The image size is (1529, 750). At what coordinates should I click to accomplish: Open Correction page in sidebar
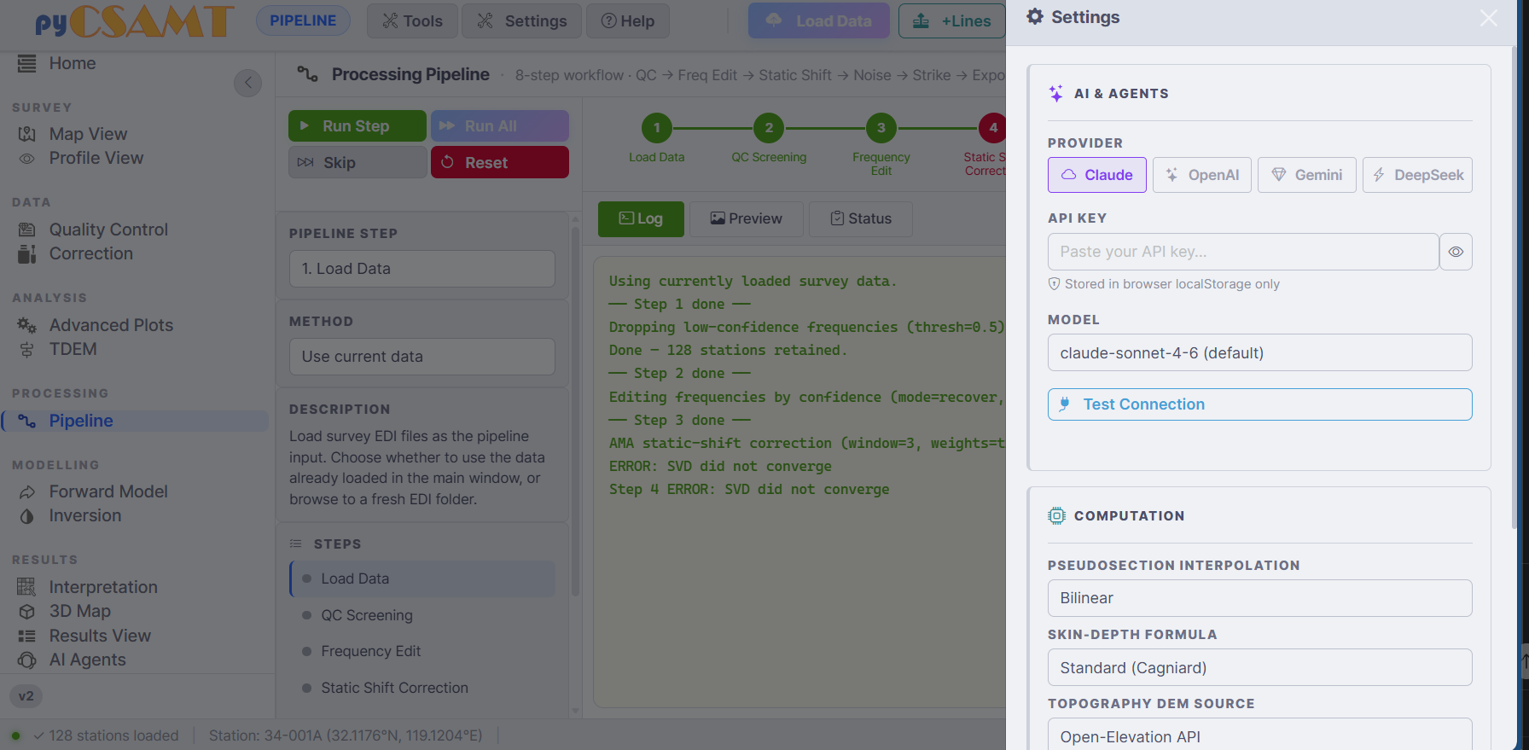click(x=90, y=253)
